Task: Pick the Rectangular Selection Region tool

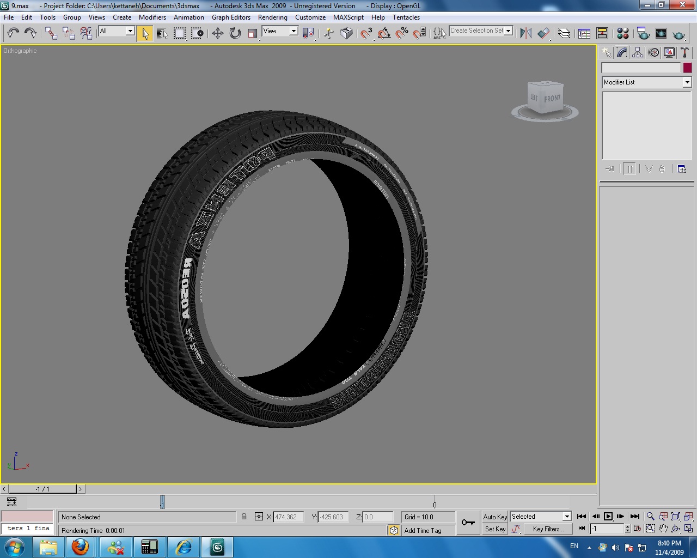Action: 180,33
